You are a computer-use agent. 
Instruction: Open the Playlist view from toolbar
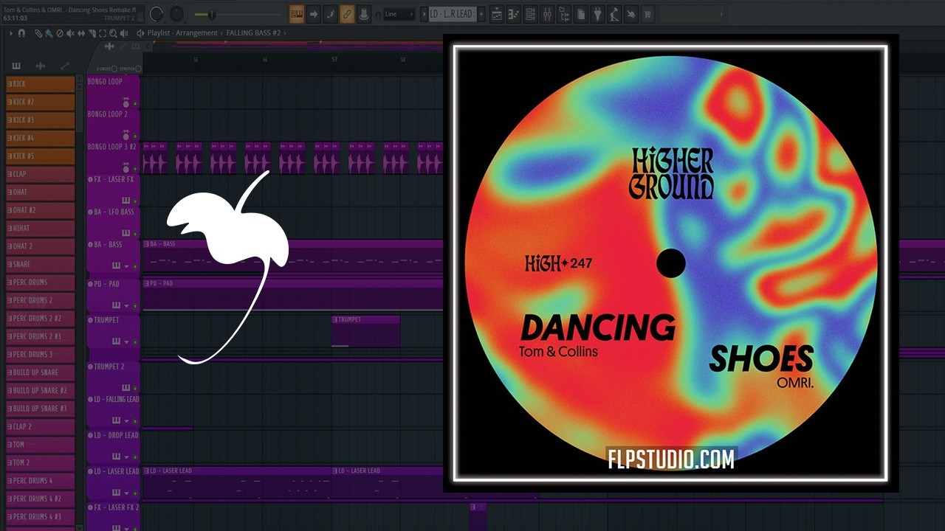click(x=497, y=14)
